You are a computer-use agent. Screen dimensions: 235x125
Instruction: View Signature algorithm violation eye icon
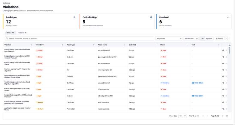223,83
